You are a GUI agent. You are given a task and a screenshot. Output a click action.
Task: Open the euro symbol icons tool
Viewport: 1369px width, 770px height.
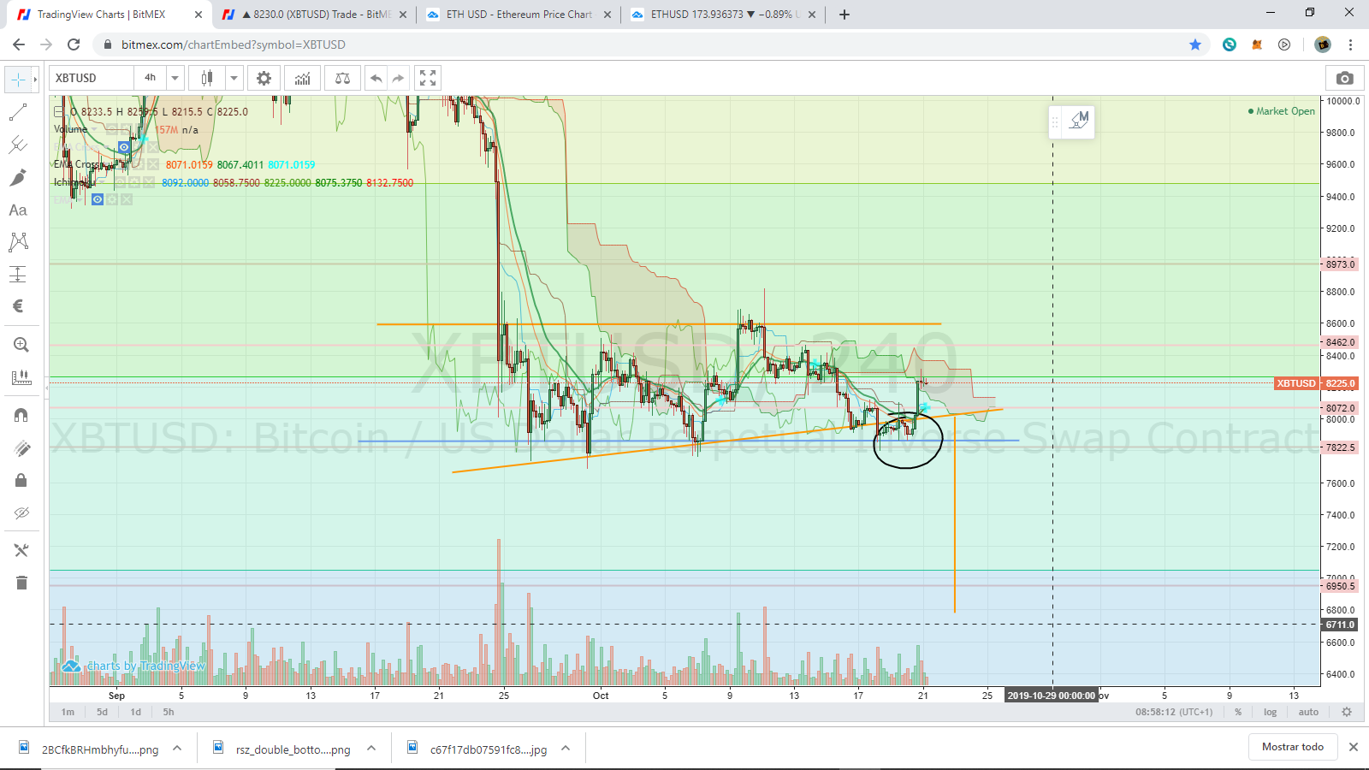tap(18, 306)
